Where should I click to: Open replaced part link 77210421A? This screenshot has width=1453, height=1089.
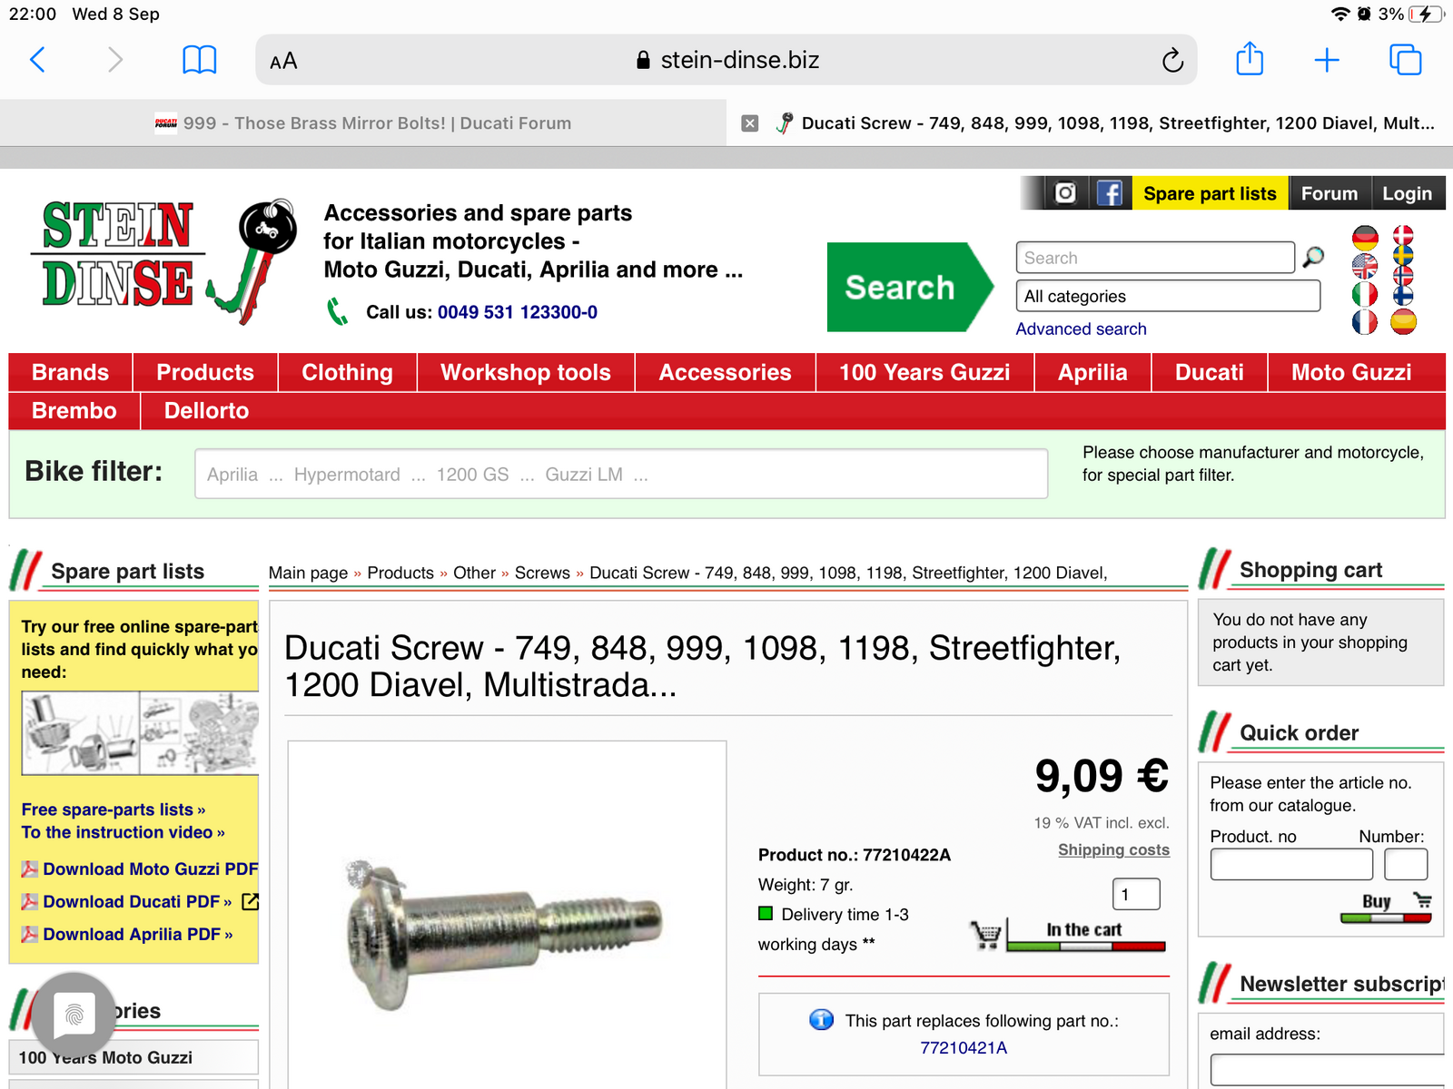(964, 1047)
